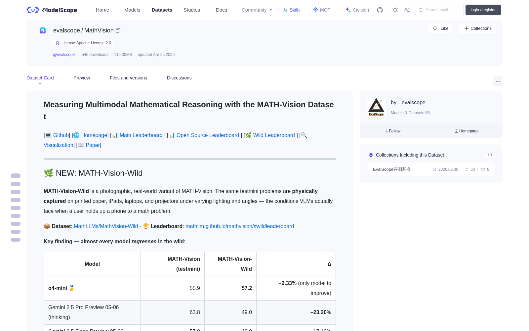Click login / register button
The height and width of the screenshot is (331, 529).
coord(483,10)
